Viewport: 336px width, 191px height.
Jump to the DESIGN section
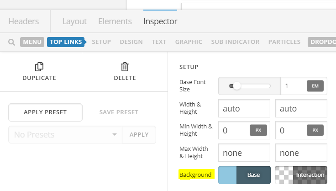(131, 42)
